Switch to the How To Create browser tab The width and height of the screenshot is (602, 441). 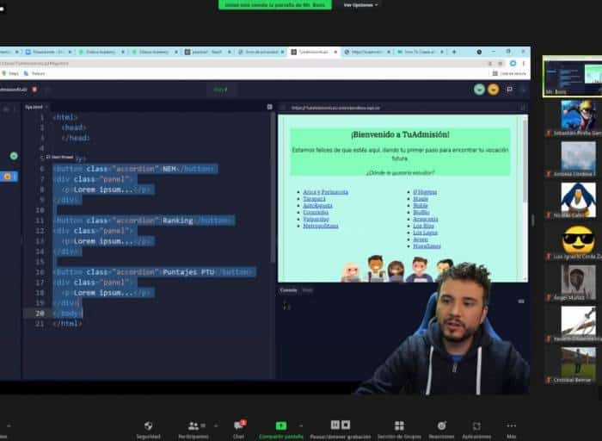420,52
